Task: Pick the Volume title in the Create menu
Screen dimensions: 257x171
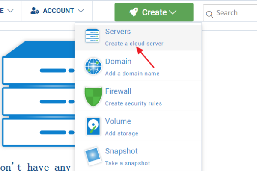Action: (x=118, y=121)
